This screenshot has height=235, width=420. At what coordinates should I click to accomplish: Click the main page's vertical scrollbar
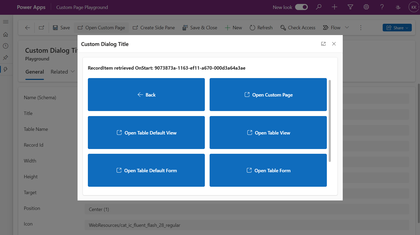(418, 153)
